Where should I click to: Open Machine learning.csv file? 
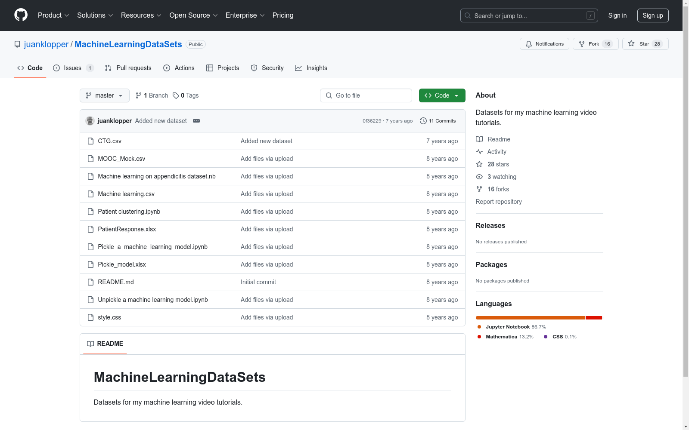click(126, 194)
